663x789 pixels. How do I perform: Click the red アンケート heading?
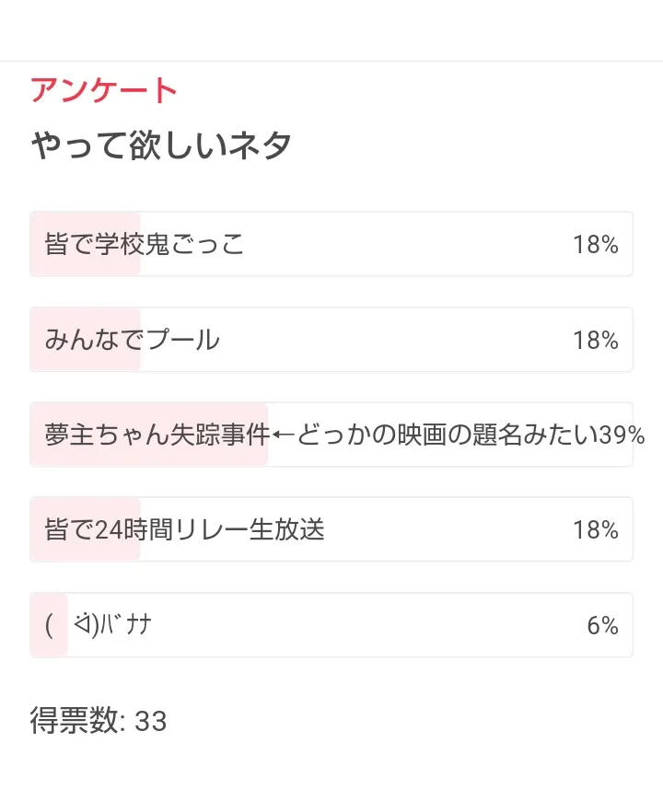[x=103, y=90]
